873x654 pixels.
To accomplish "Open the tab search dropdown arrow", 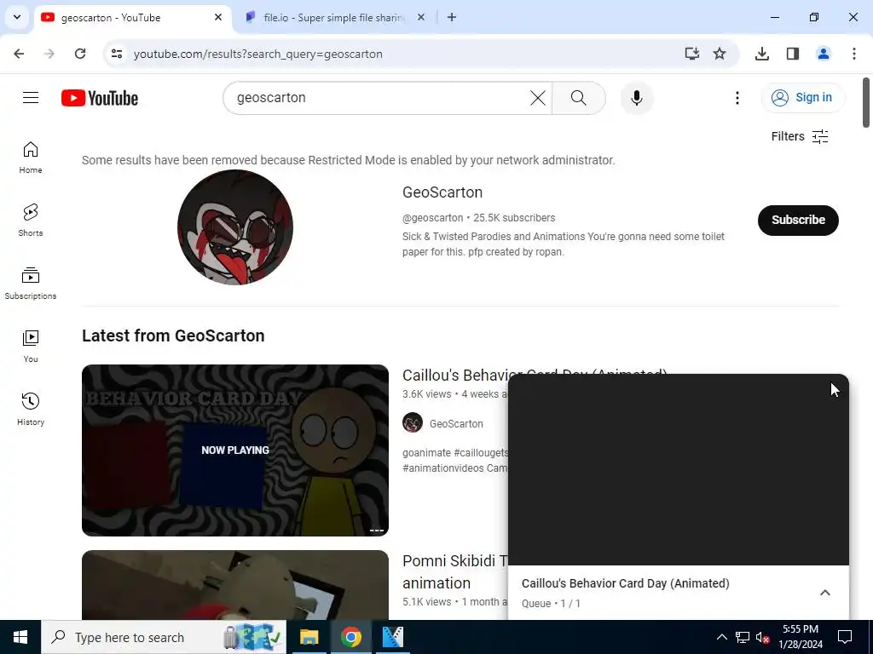I will (x=17, y=17).
